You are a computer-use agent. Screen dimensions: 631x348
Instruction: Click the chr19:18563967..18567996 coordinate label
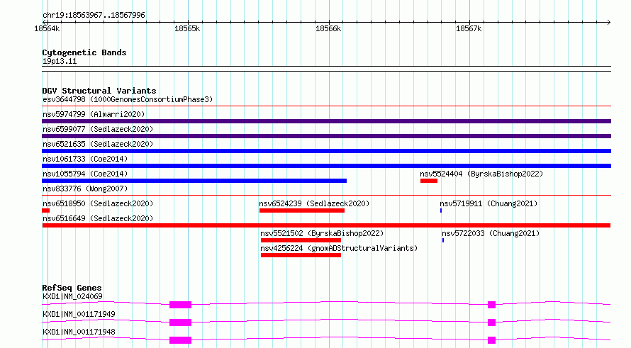94,15
